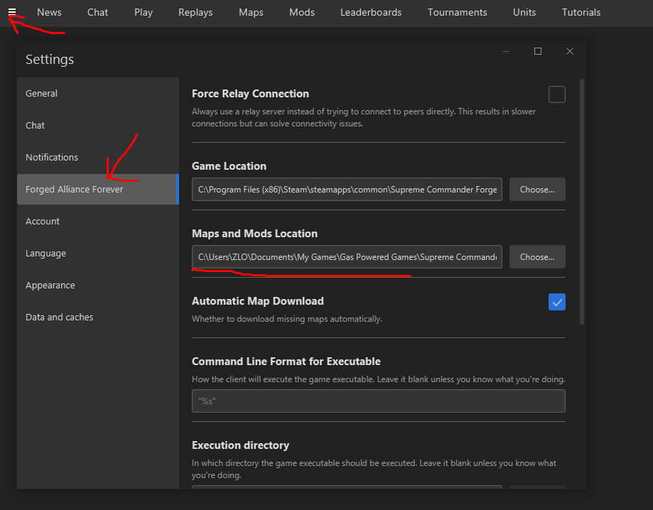Screen dimensions: 653x510
Task: Open Language settings category
Action: coord(98,253)
